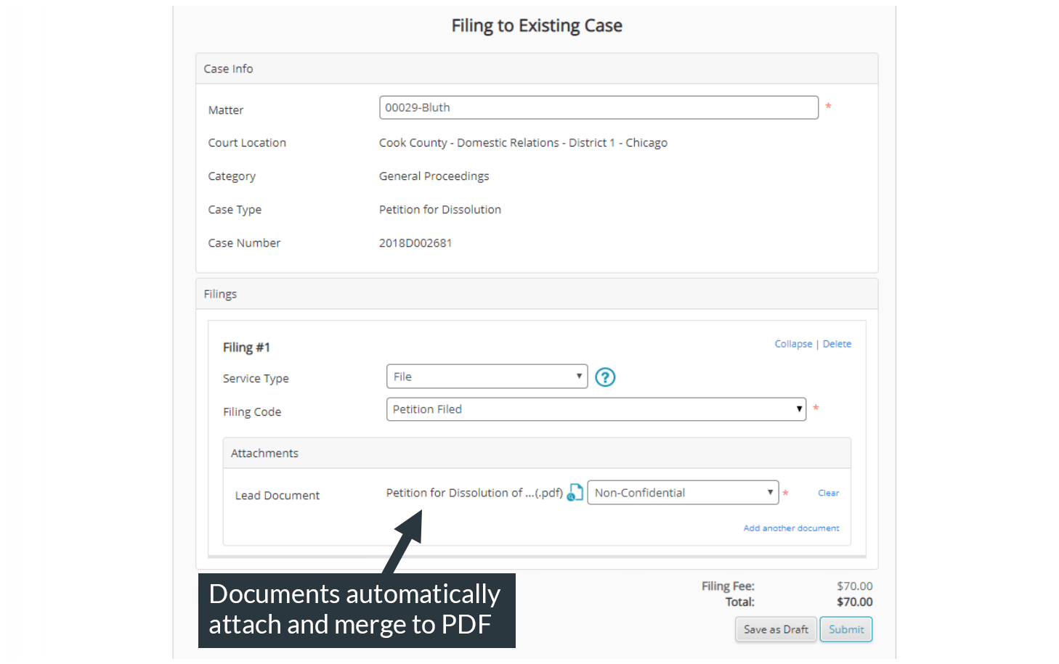
Task: Click the Case Info panel header
Action: pyautogui.click(x=536, y=69)
